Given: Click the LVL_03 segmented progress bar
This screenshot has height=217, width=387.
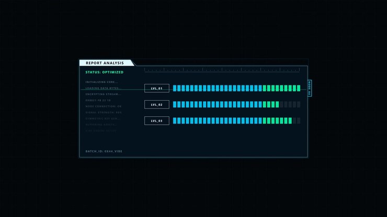Looking at the screenshot, I should pos(236,120).
